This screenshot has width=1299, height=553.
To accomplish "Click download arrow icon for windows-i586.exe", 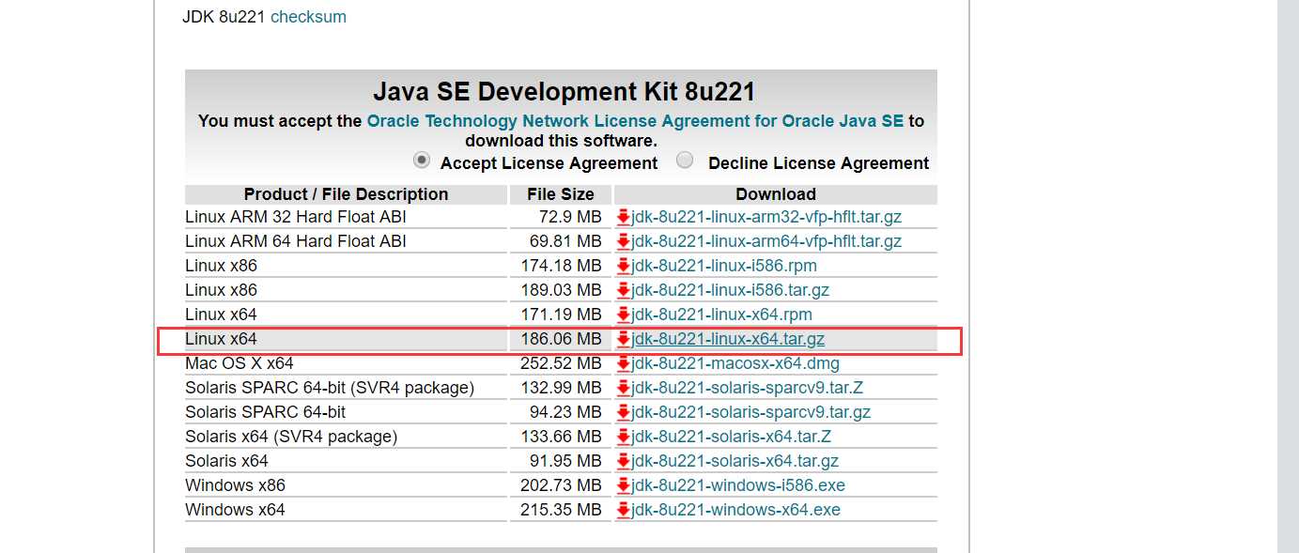I will click(x=624, y=486).
